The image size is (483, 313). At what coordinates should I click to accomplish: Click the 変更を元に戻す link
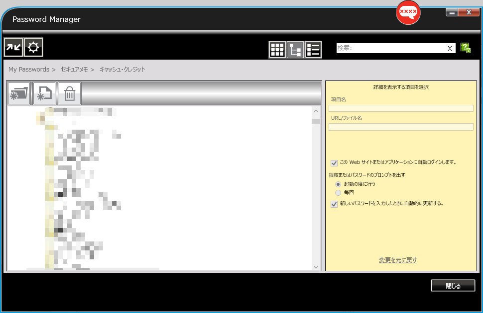pyautogui.click(x=398, y=260)
